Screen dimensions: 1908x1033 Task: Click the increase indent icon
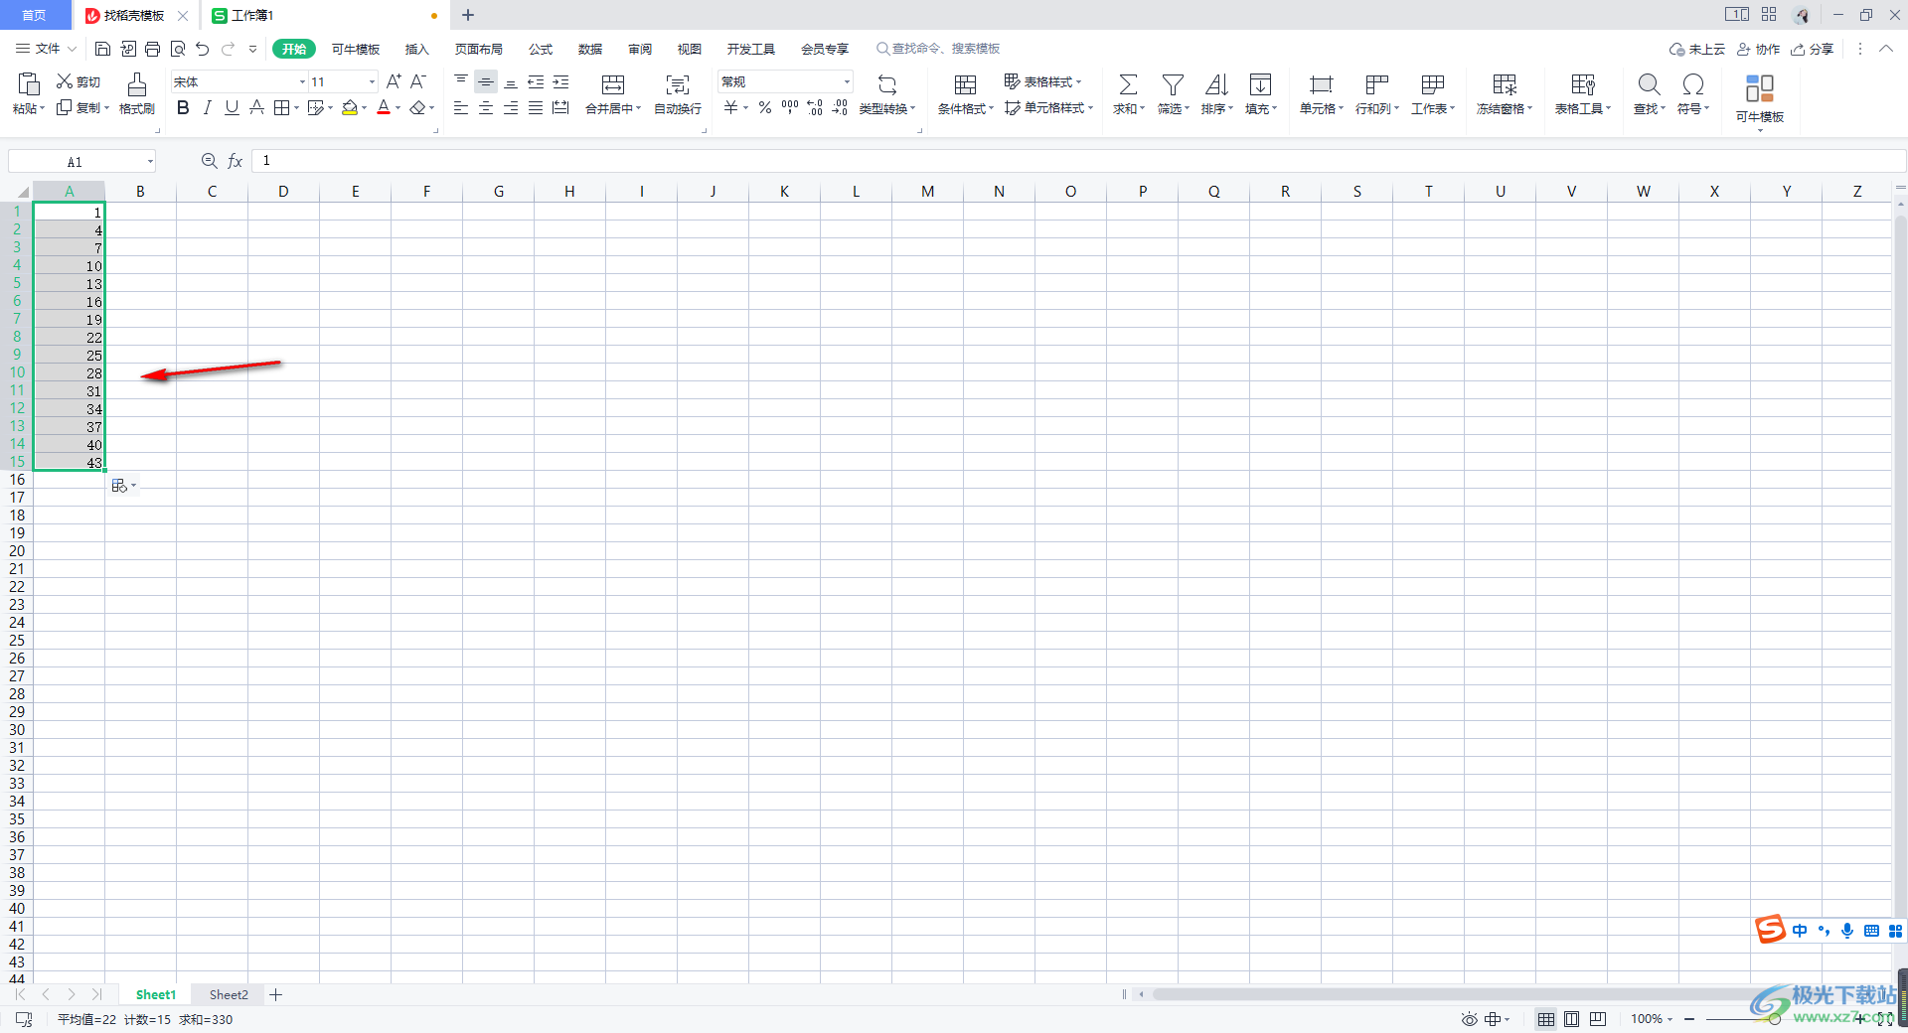560,81
